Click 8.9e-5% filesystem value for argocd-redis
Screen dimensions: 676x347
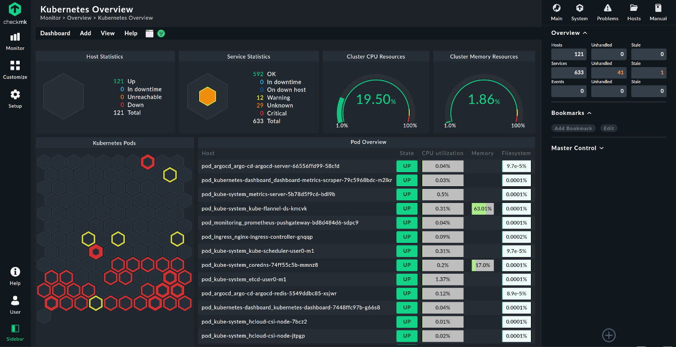(x=516, y=293)
